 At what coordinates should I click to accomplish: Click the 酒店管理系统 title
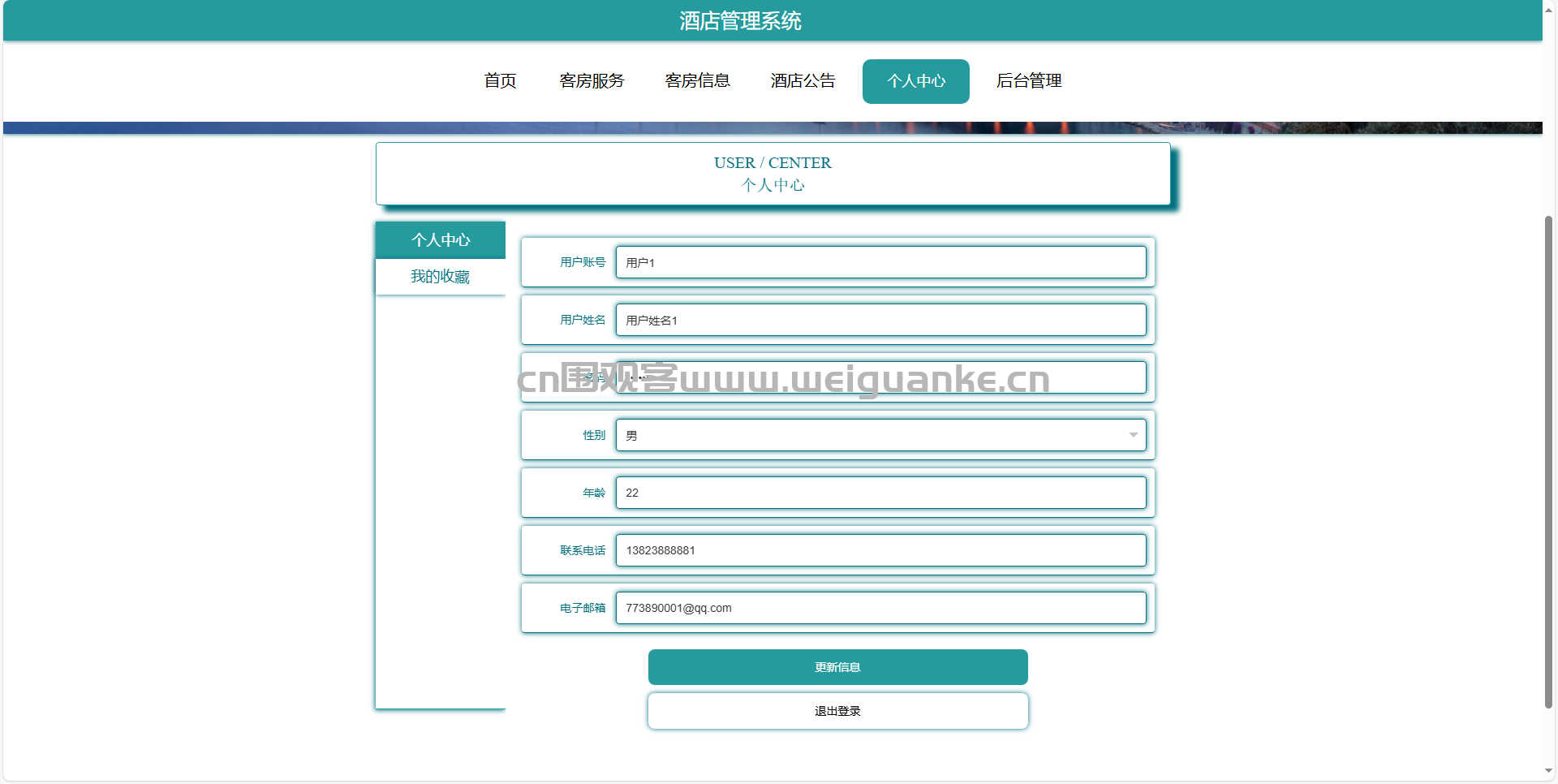(740, 21)
